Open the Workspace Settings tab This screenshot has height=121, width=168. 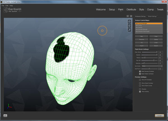(140, 16)
